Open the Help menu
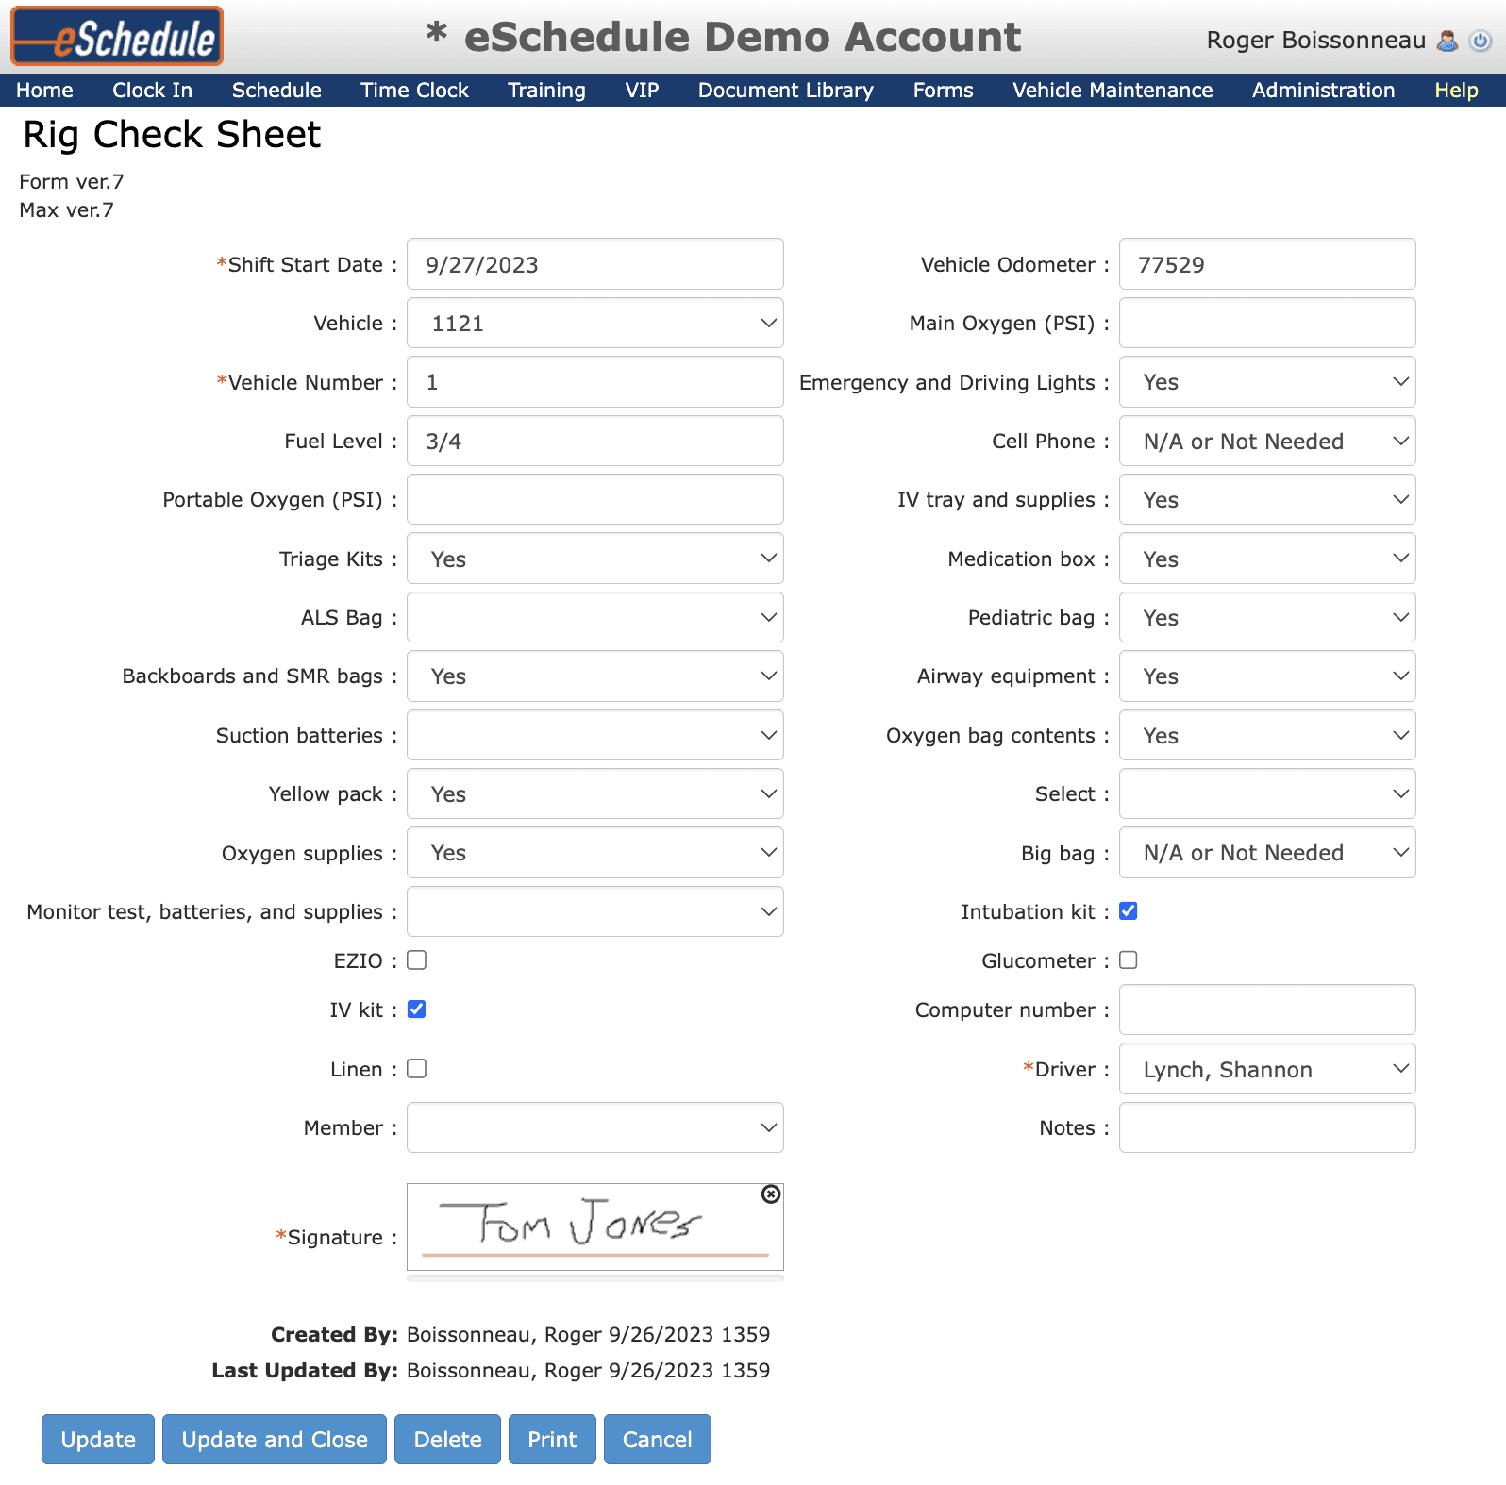 pyautogui.click(x=1456, y=91)
